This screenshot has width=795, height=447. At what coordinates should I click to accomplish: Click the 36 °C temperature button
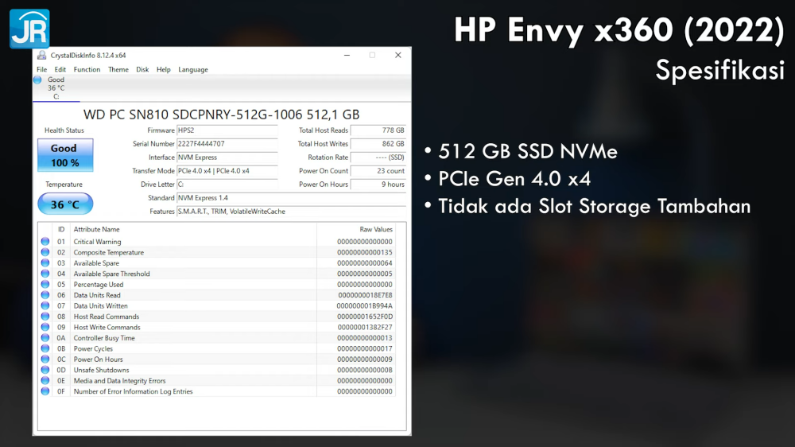point(65,204)
